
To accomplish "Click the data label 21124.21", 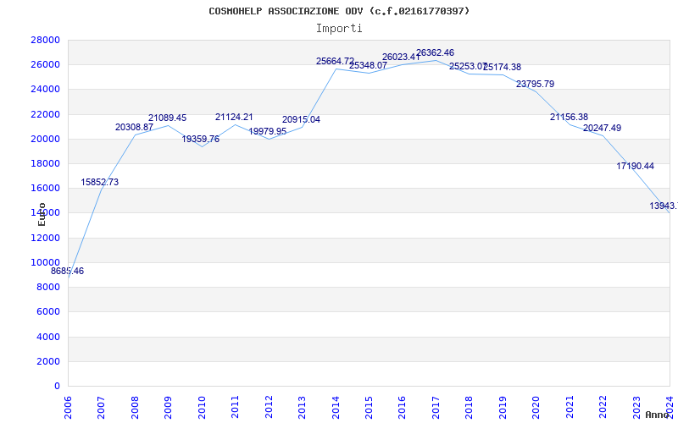I will pos(235,118).
